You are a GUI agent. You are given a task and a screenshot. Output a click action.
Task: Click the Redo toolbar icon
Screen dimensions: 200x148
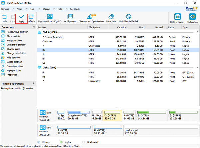(13, 19)
